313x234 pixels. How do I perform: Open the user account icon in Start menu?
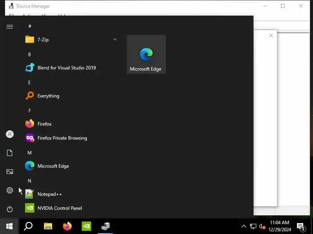(9, 134)
